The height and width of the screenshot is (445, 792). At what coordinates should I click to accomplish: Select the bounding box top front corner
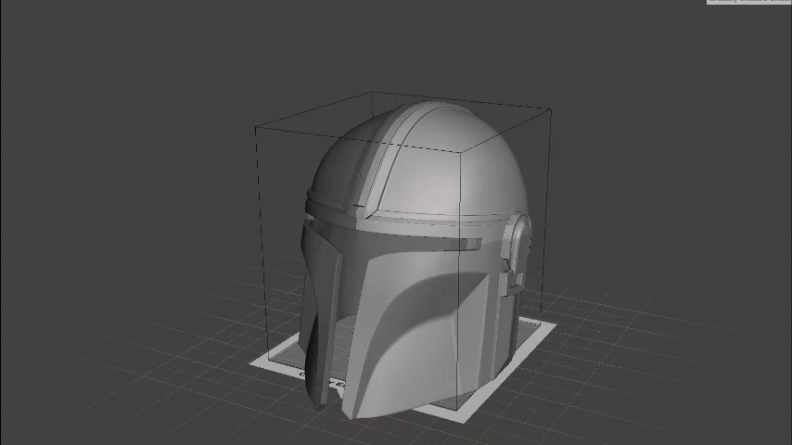(x=461, y=152)
